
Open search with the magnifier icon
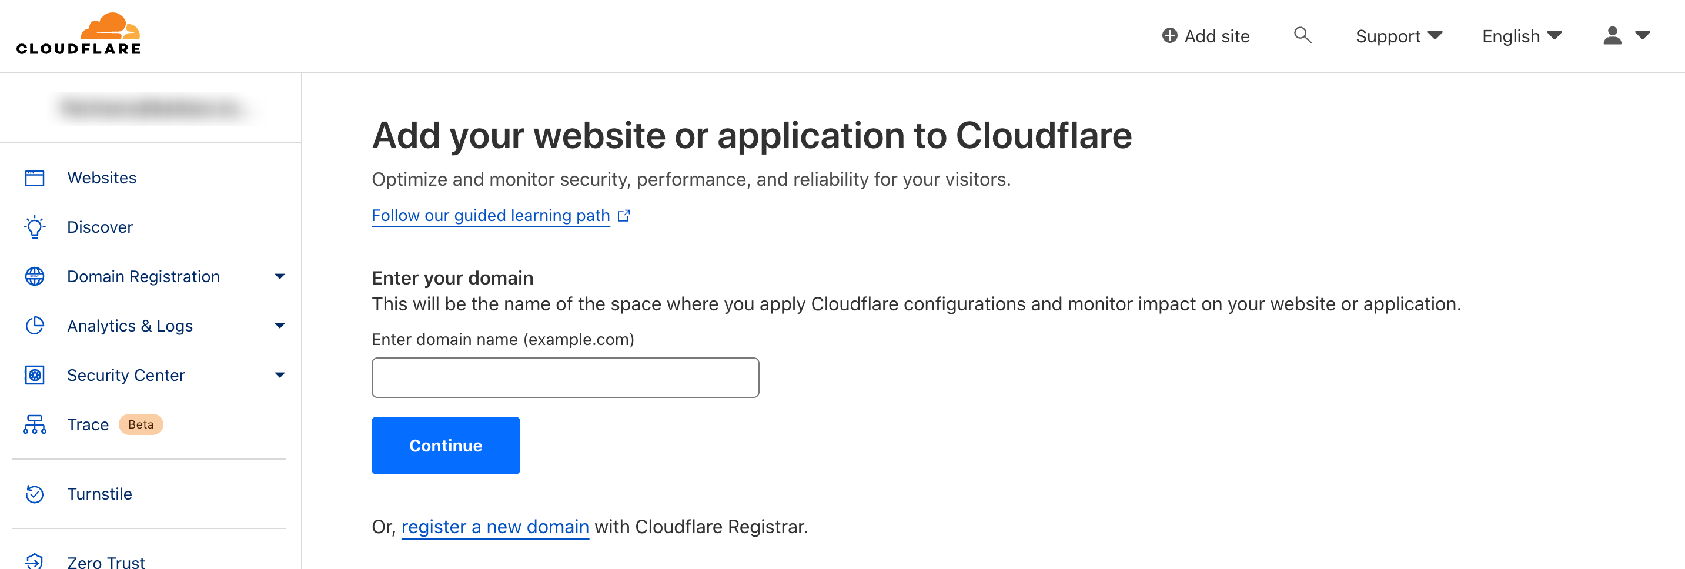pos(1302,35)
